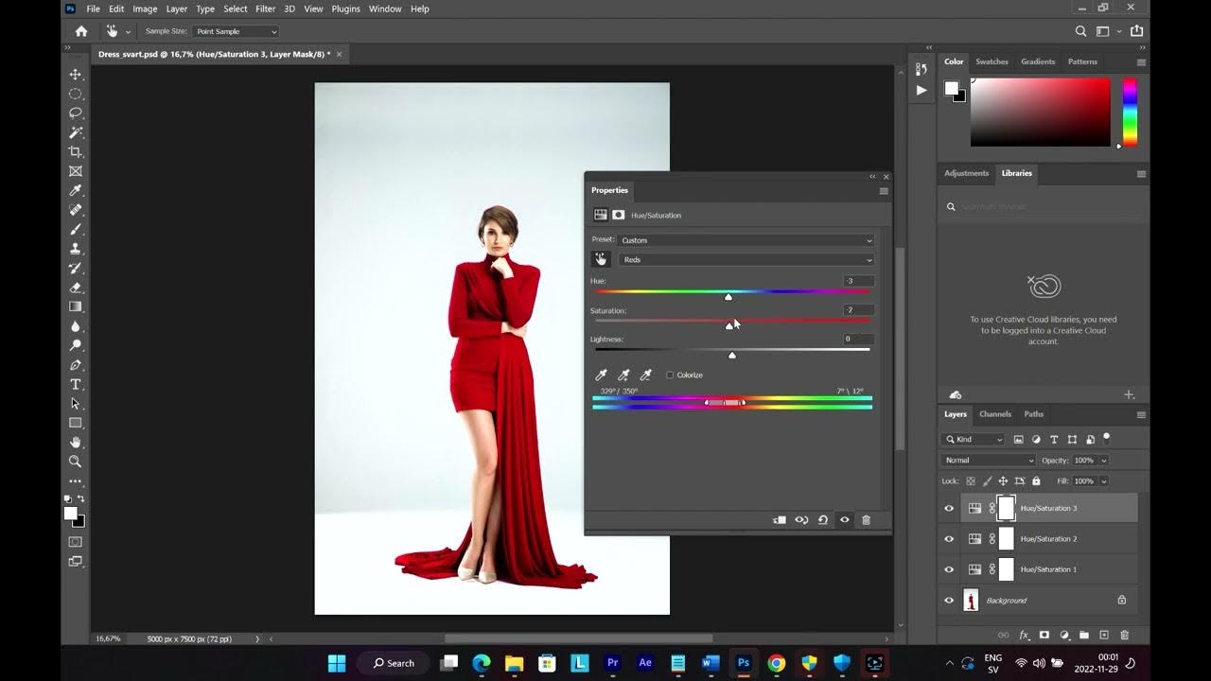Open the Normal blend mode dropdown
Viewport: 1211px width, 681px height.
[989, 461]
